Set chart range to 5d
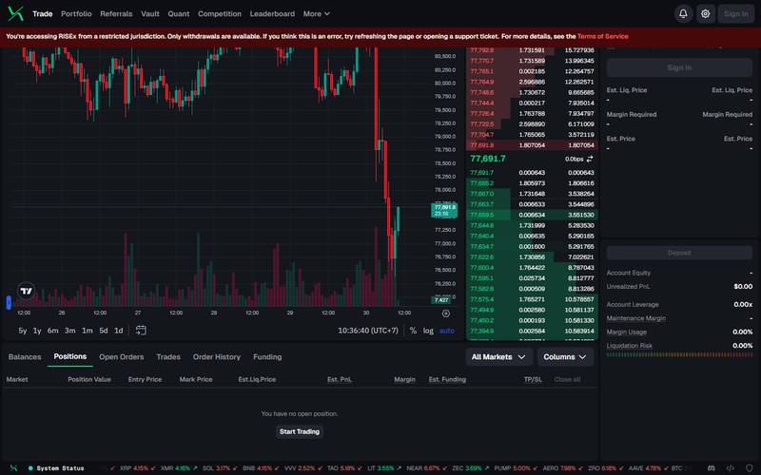 104,331
